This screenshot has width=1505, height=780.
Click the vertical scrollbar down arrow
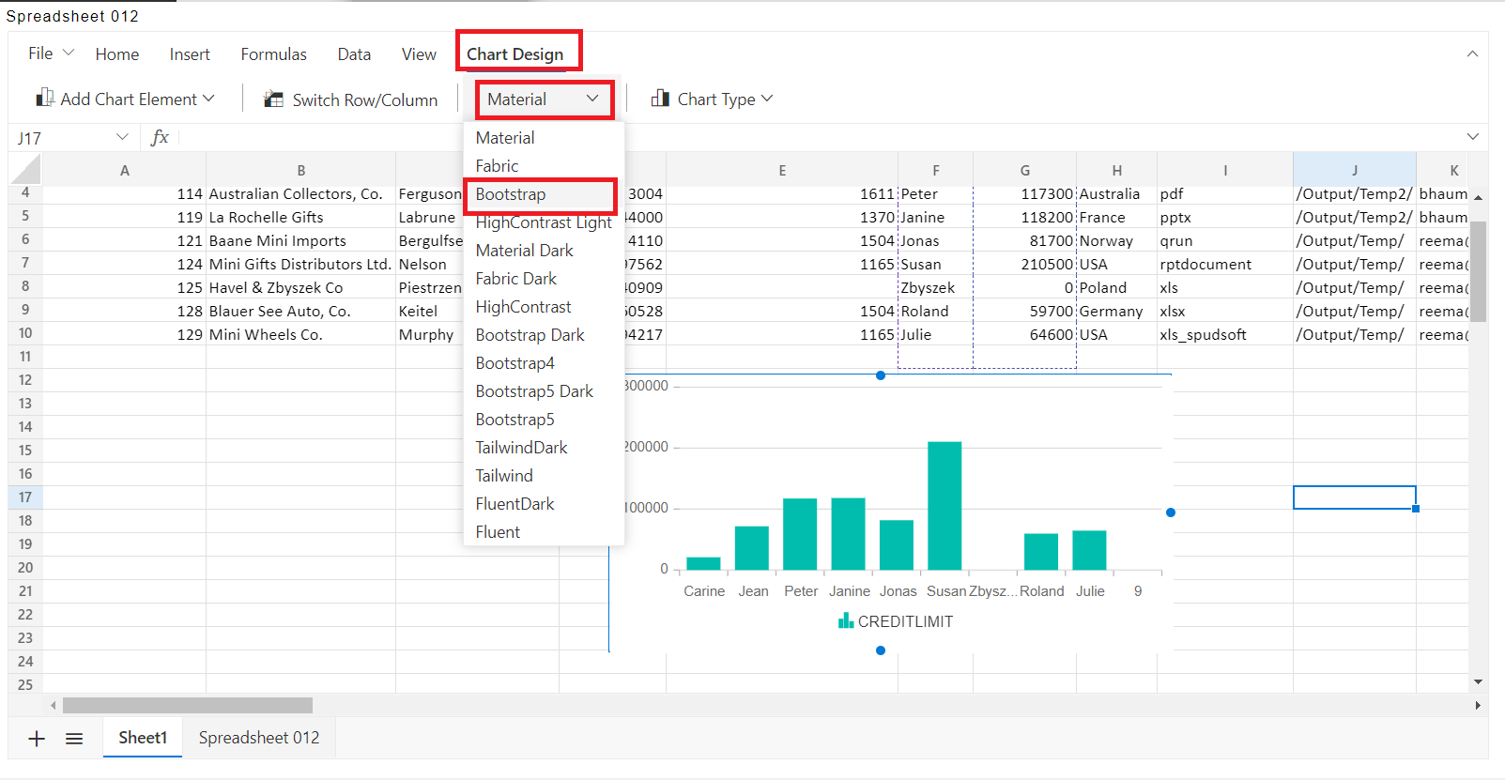click(x=1478, y=682)
